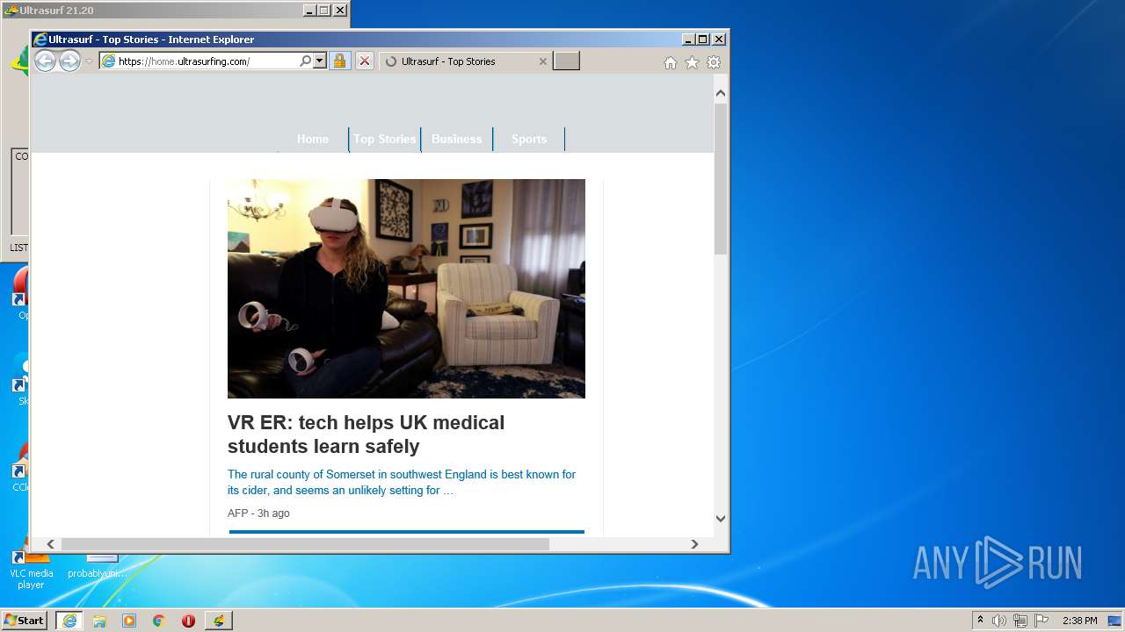Click the Ultrasurf 21.20 window title bar
Image resolution: width=1125 pixels, height=632 pixels.
(174, 11)
